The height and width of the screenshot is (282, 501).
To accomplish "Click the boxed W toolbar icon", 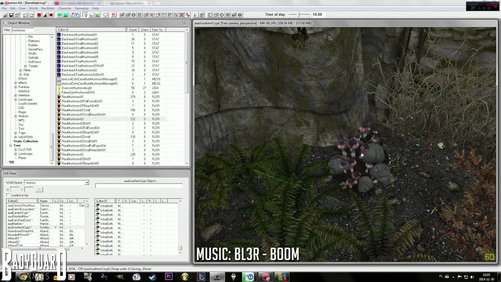I will (228, 15).
